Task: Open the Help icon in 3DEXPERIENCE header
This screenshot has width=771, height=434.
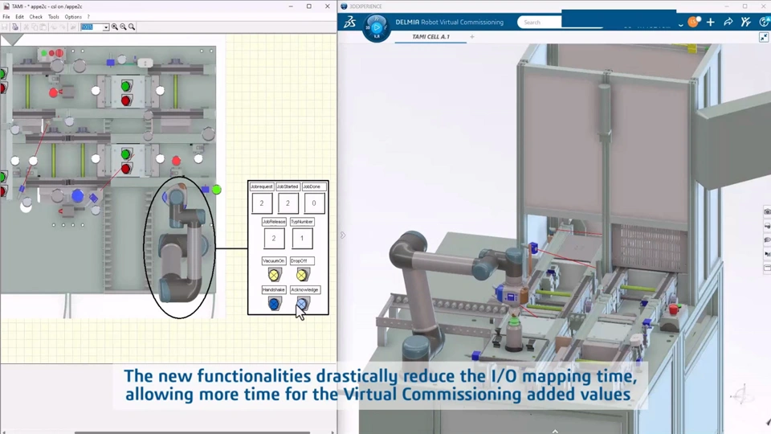Action: [764, 23]
